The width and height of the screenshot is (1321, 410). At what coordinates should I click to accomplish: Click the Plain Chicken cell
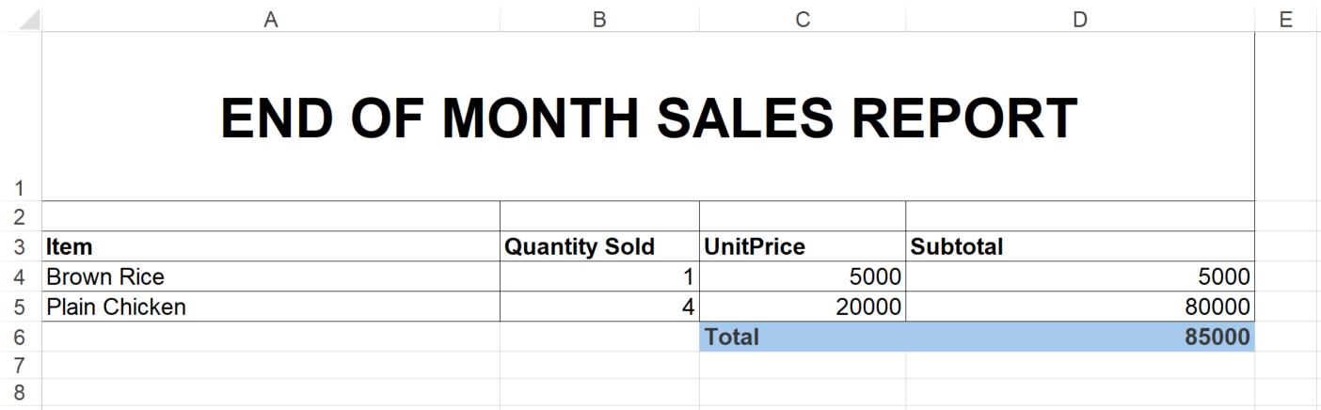271,307
